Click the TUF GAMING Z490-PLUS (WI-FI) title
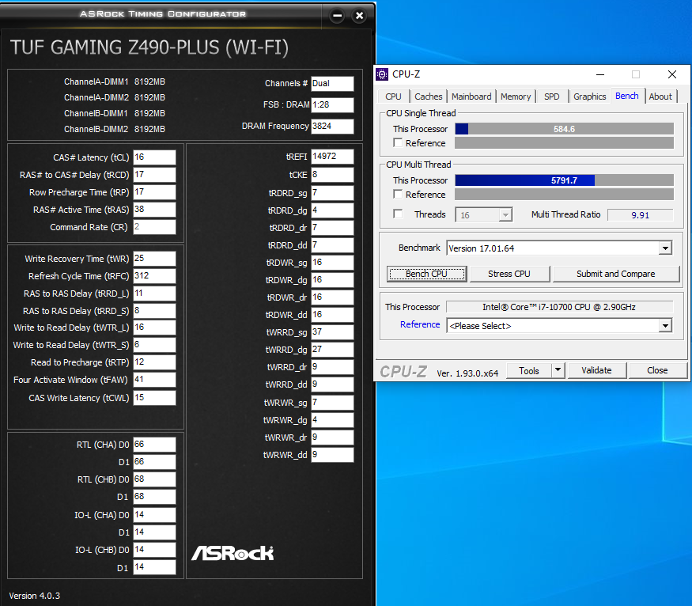 [x=149, y=47]
